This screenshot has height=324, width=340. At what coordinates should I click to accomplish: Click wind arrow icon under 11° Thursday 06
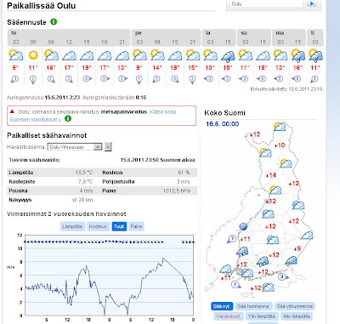click(x=33, y=80)
